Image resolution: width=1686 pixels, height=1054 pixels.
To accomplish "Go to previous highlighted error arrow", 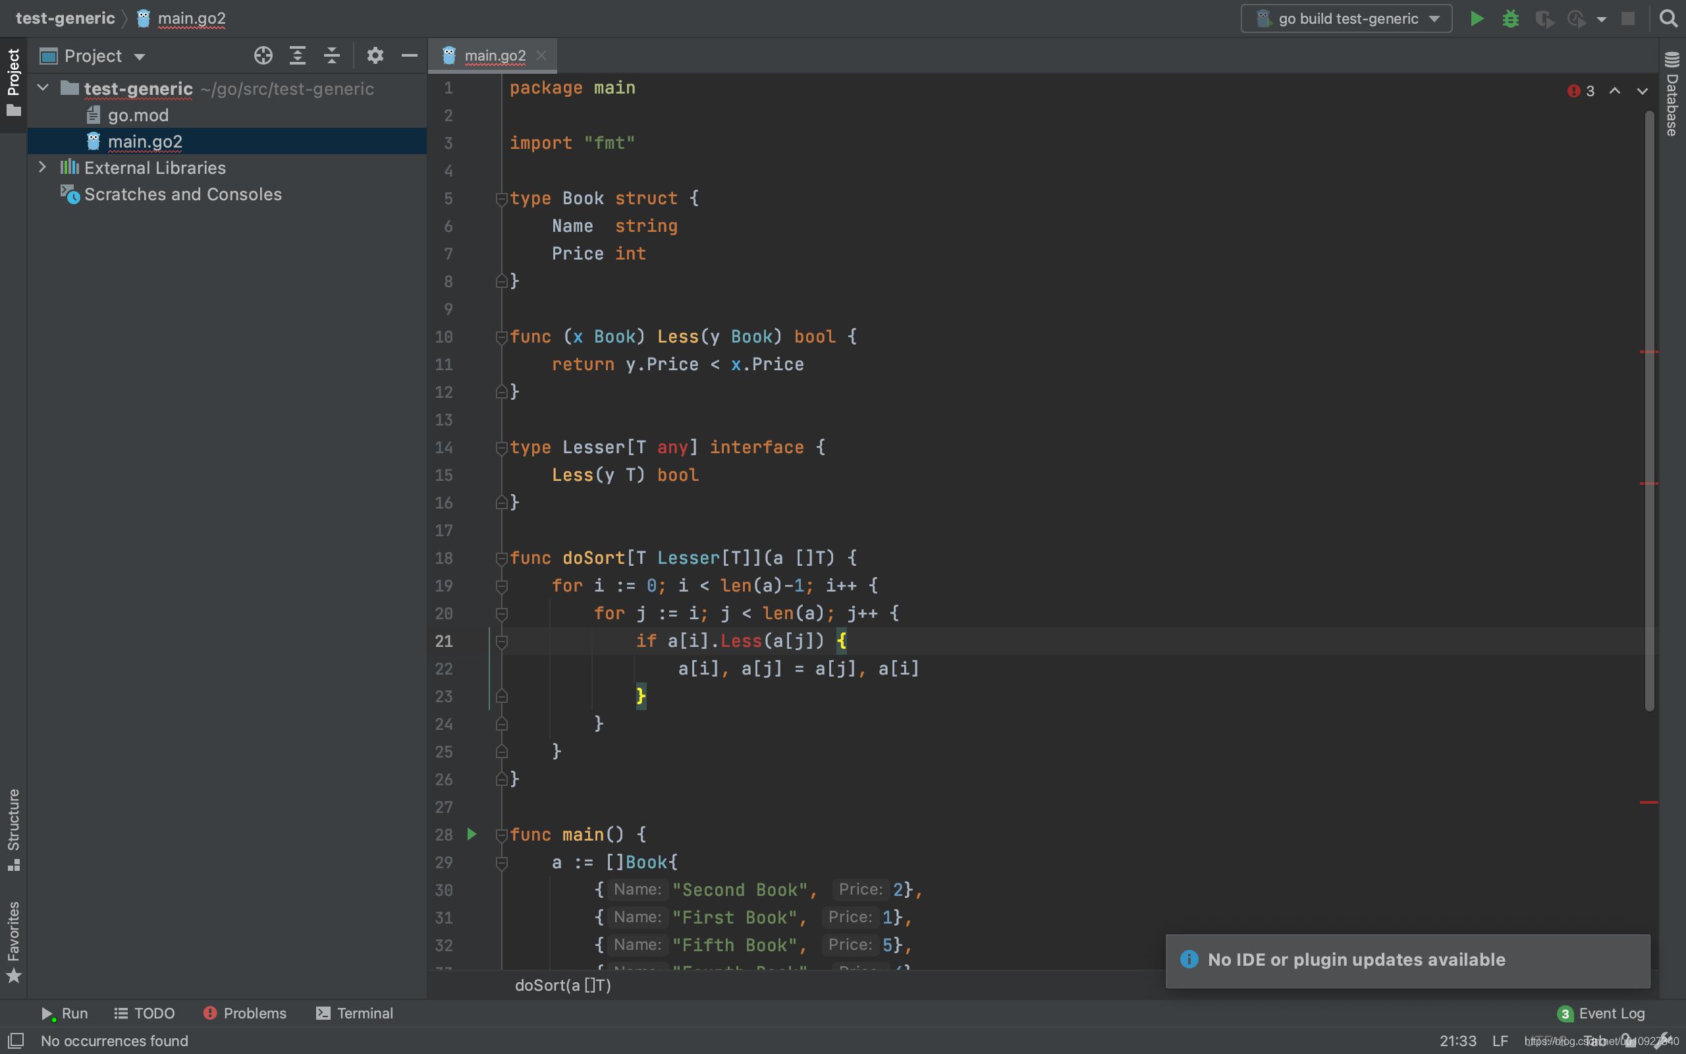I will (x=1614, y=91).
